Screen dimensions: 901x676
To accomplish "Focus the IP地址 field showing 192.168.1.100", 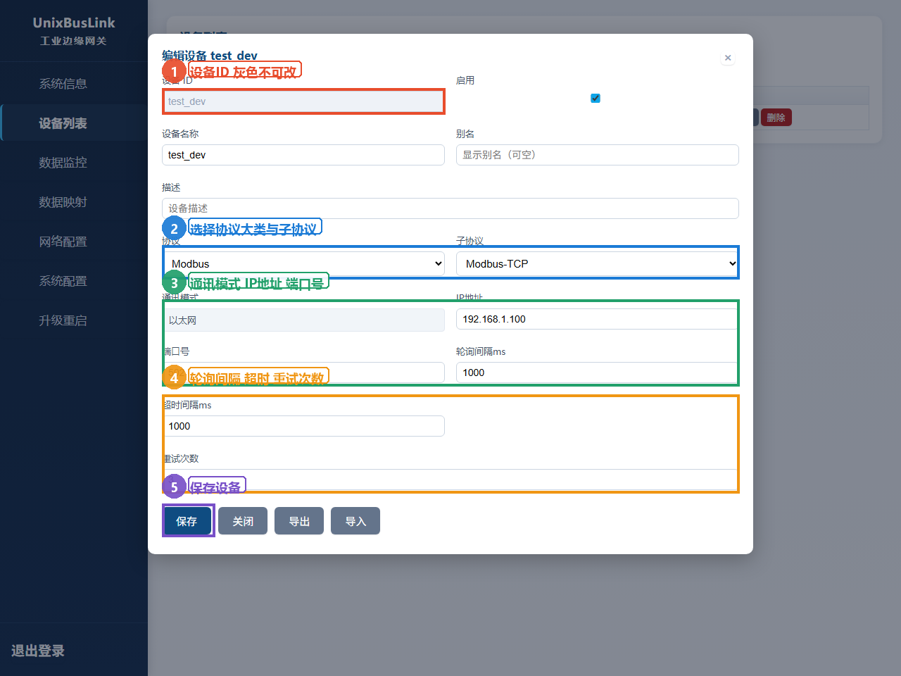I will coord(597,319).
